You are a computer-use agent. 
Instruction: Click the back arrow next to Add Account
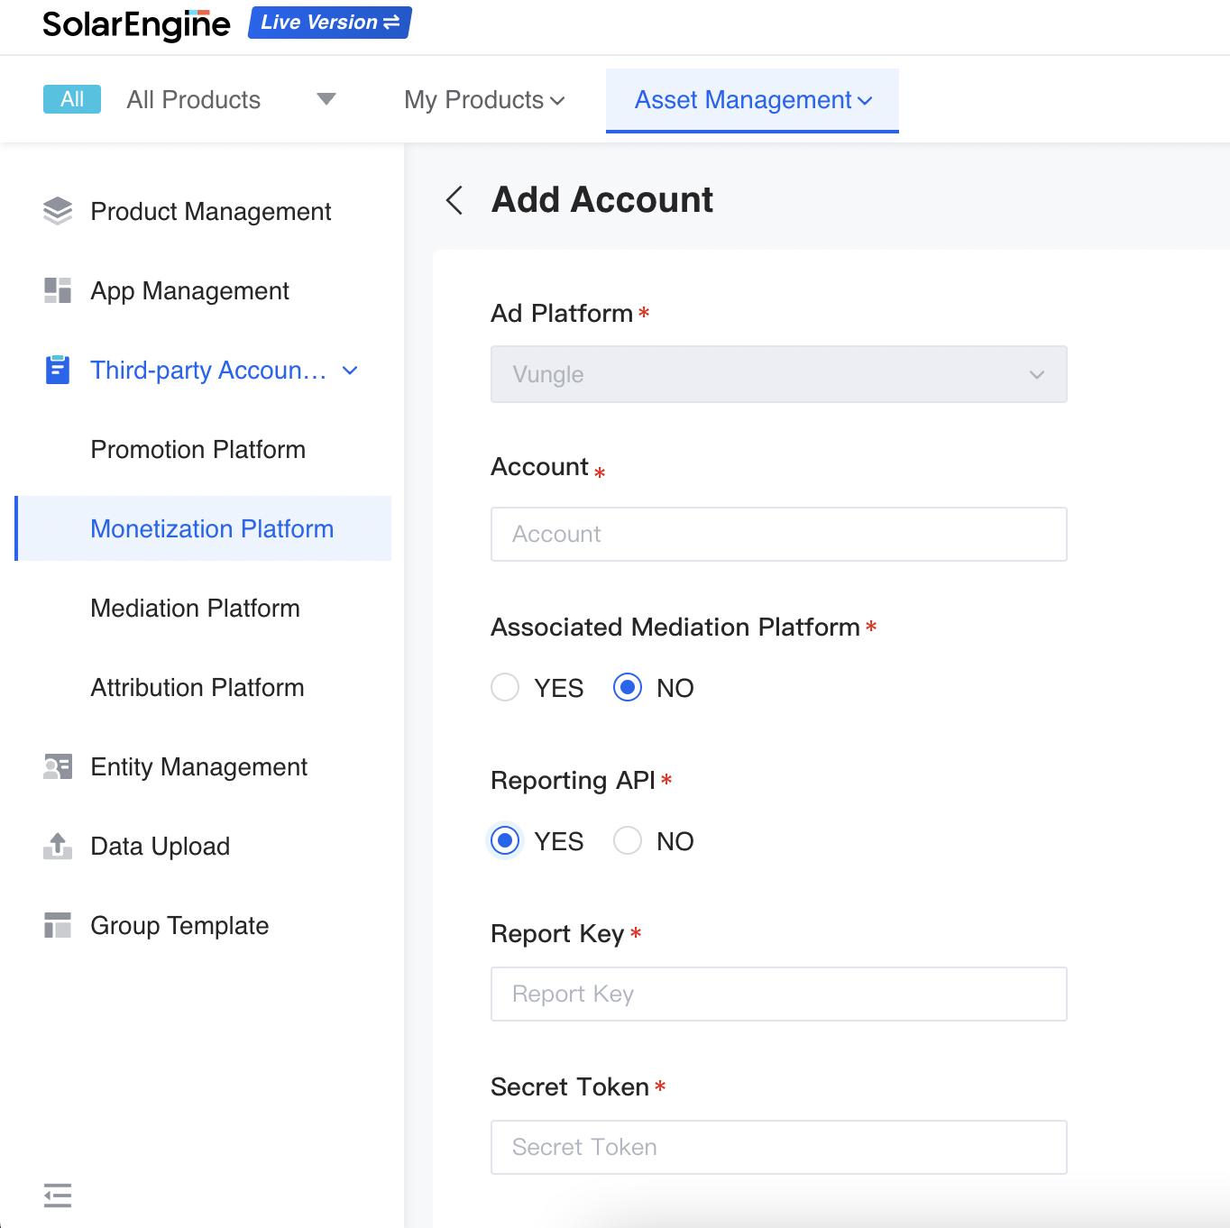(x=454, y=200)
